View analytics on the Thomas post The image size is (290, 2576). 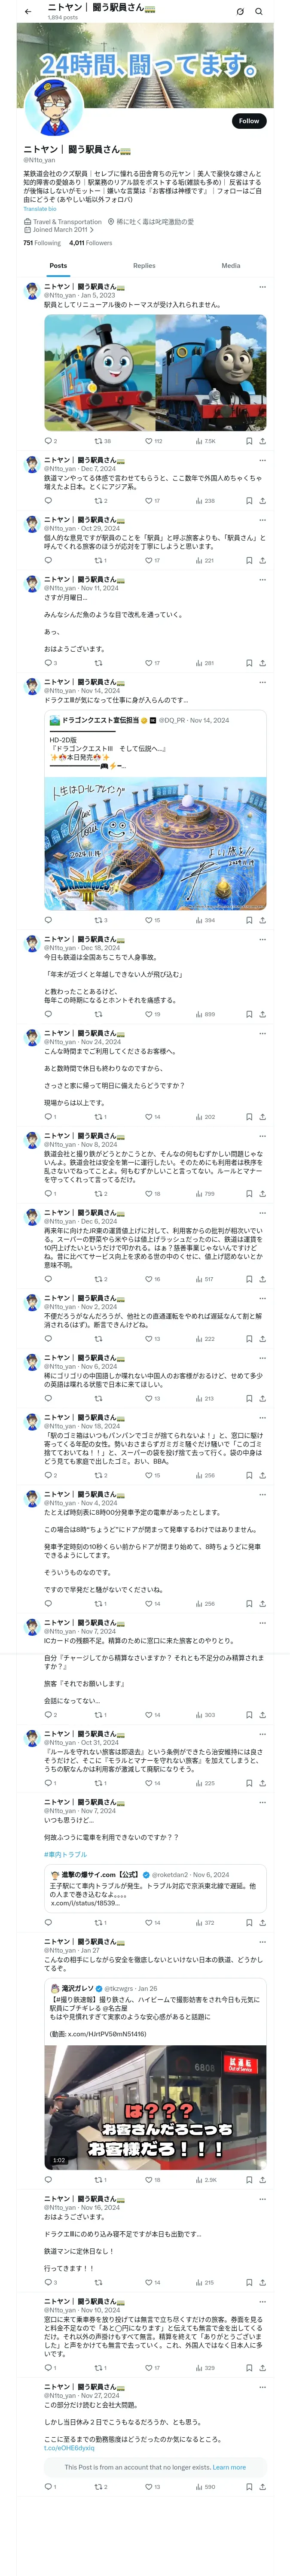pyautogui.click(x=205, y=441)
